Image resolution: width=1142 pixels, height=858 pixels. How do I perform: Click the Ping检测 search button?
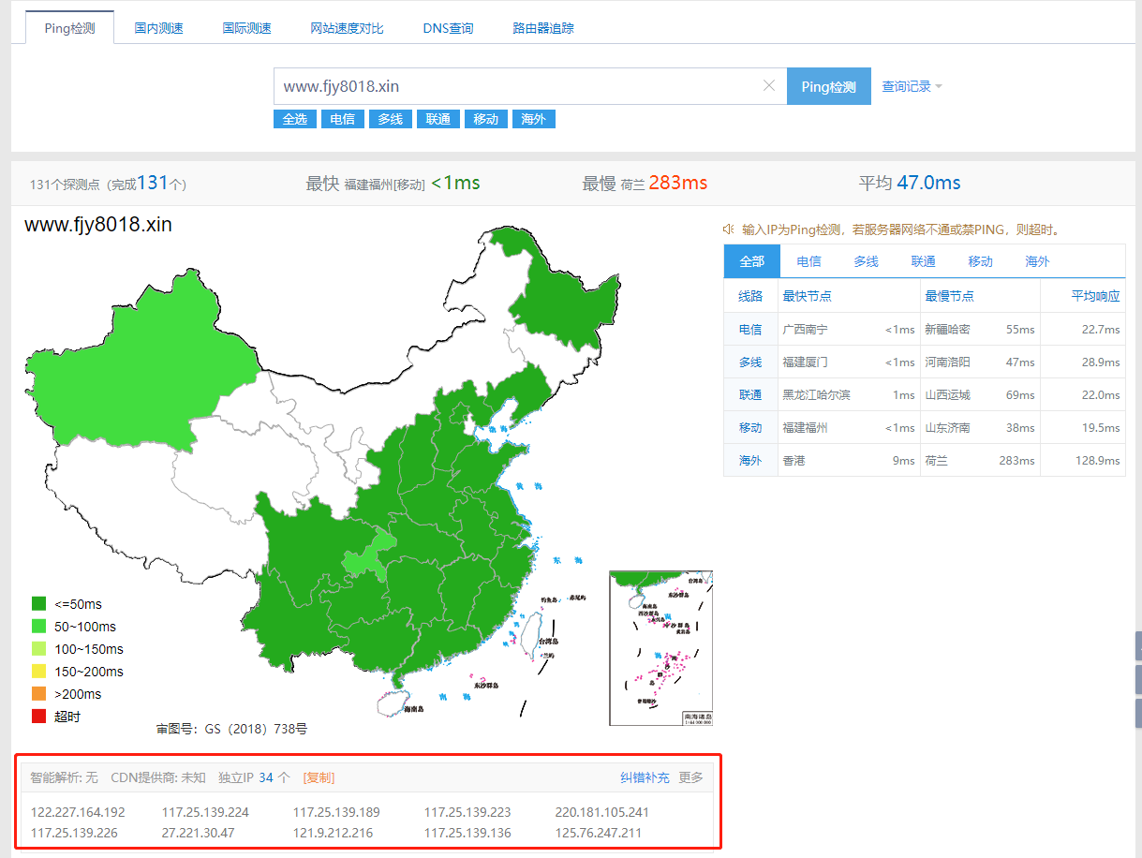[x=828, y=86]
